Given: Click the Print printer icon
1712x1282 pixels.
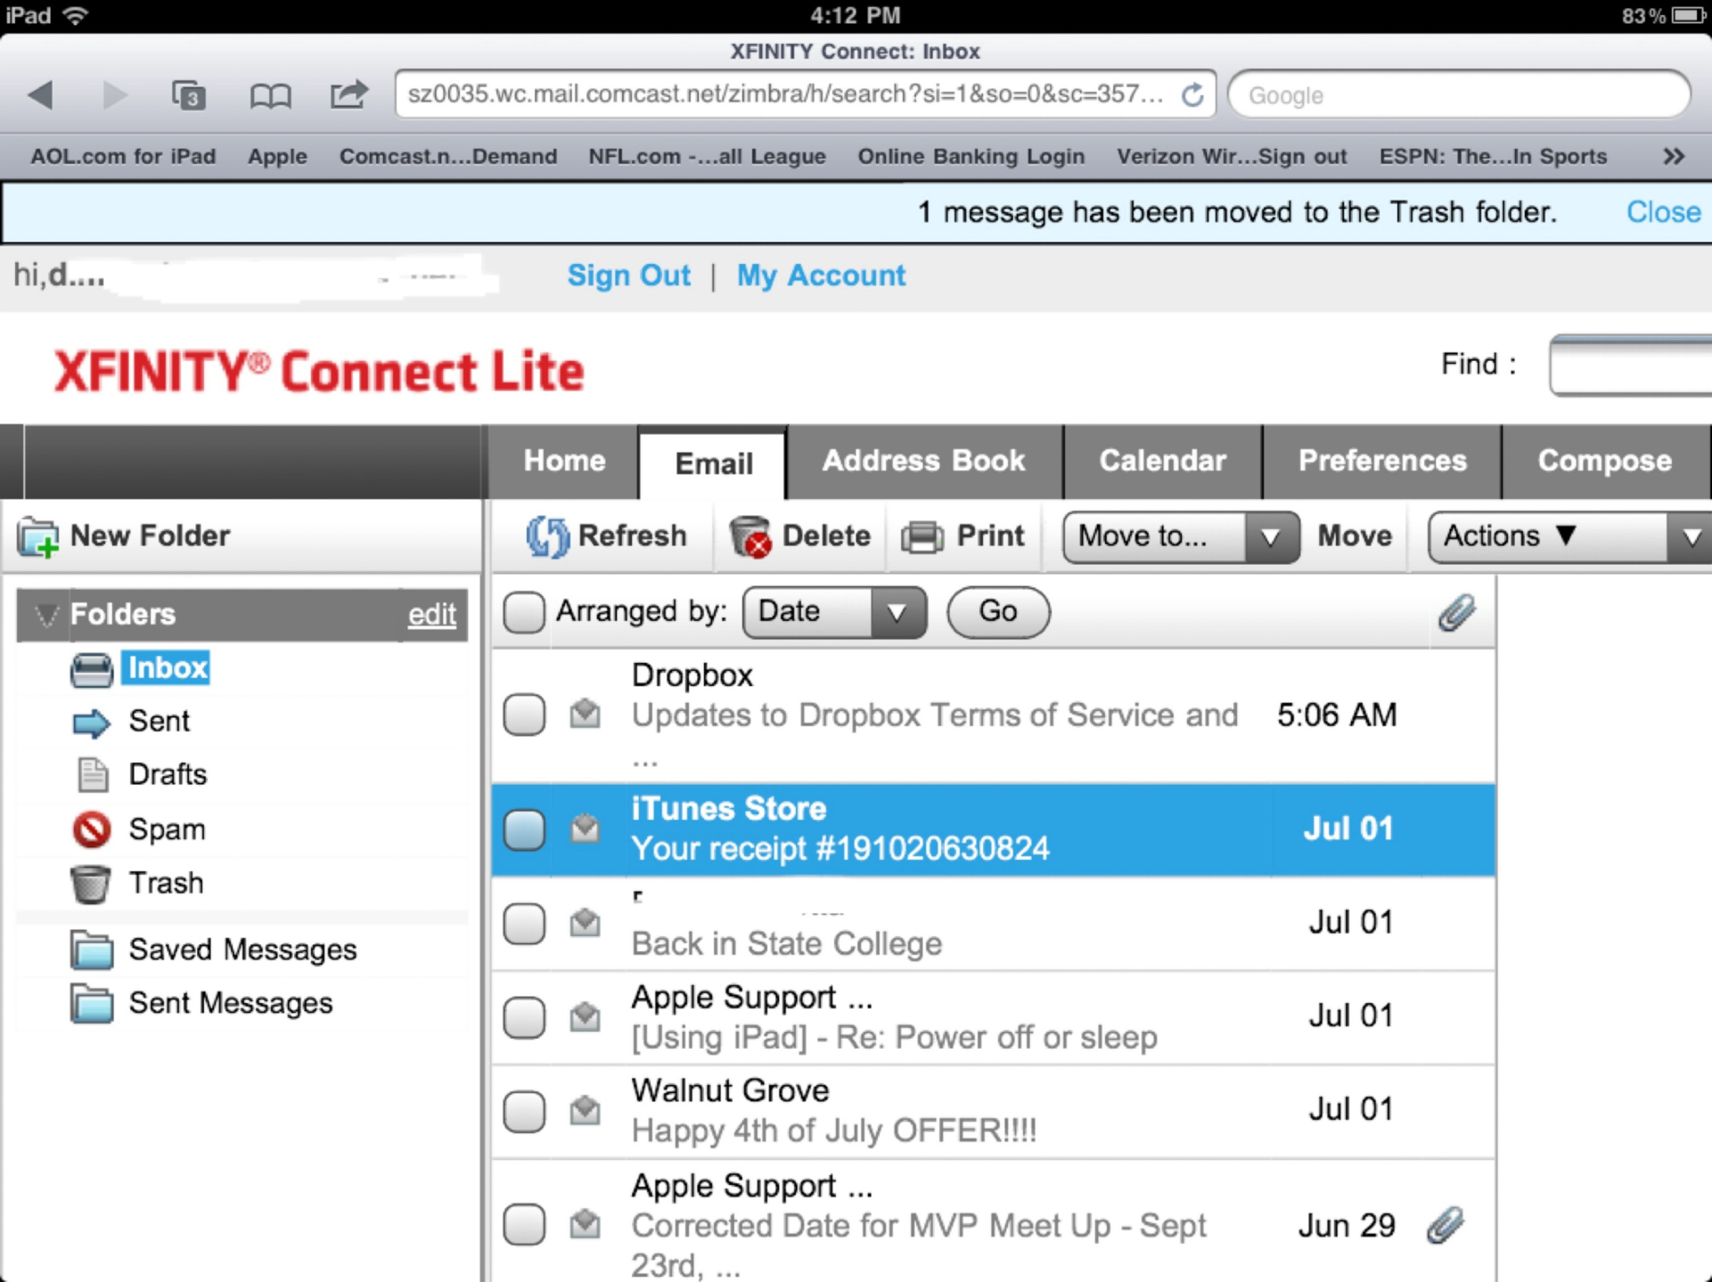Looking at the screenshot, I should [922, 536].
